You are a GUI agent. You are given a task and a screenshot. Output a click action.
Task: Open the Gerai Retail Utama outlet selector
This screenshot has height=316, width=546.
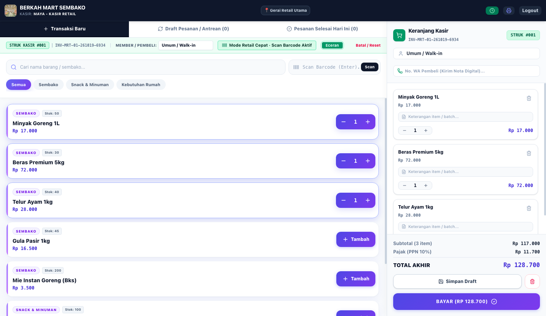[x=286, y=10]
